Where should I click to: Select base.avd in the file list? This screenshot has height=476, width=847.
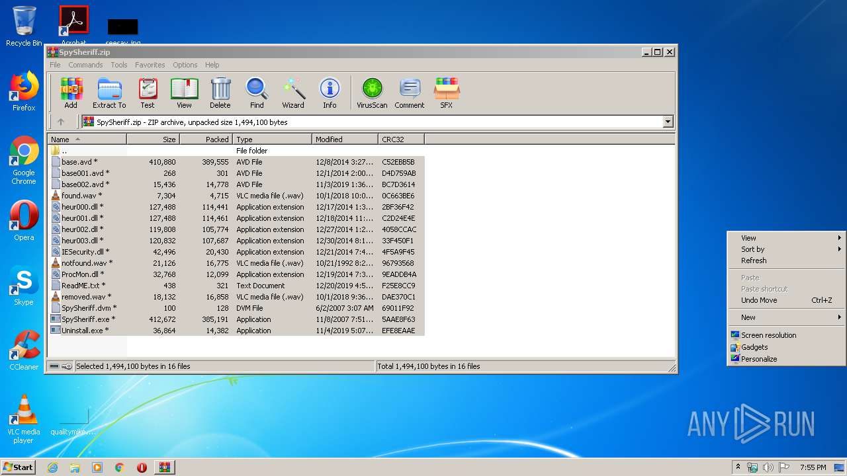tap(237, 162)
